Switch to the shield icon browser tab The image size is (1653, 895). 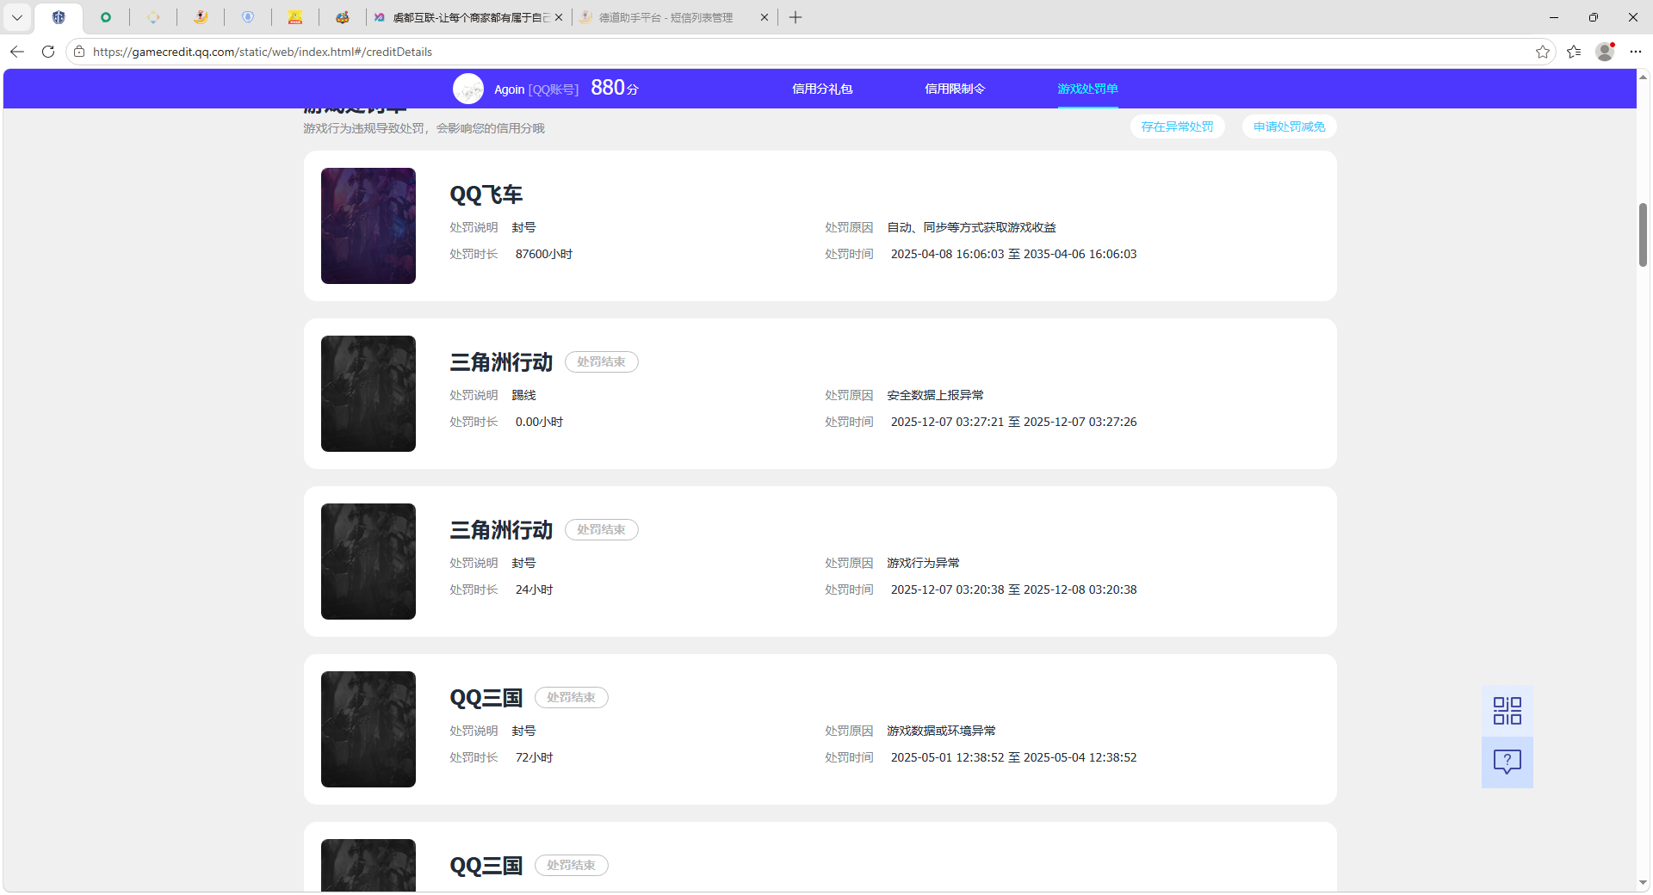[59, 17]
